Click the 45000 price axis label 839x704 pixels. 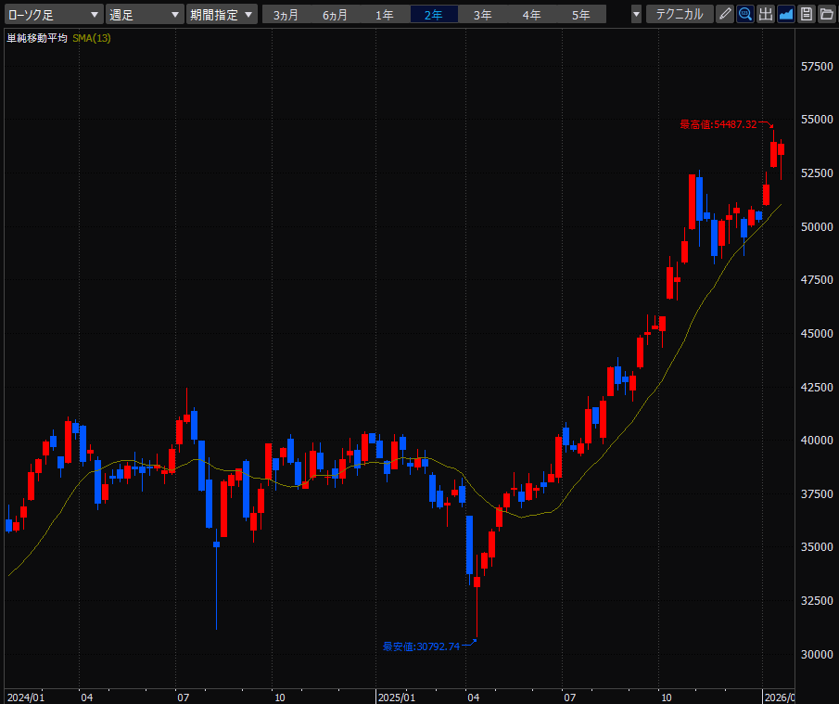pos(817,334)
